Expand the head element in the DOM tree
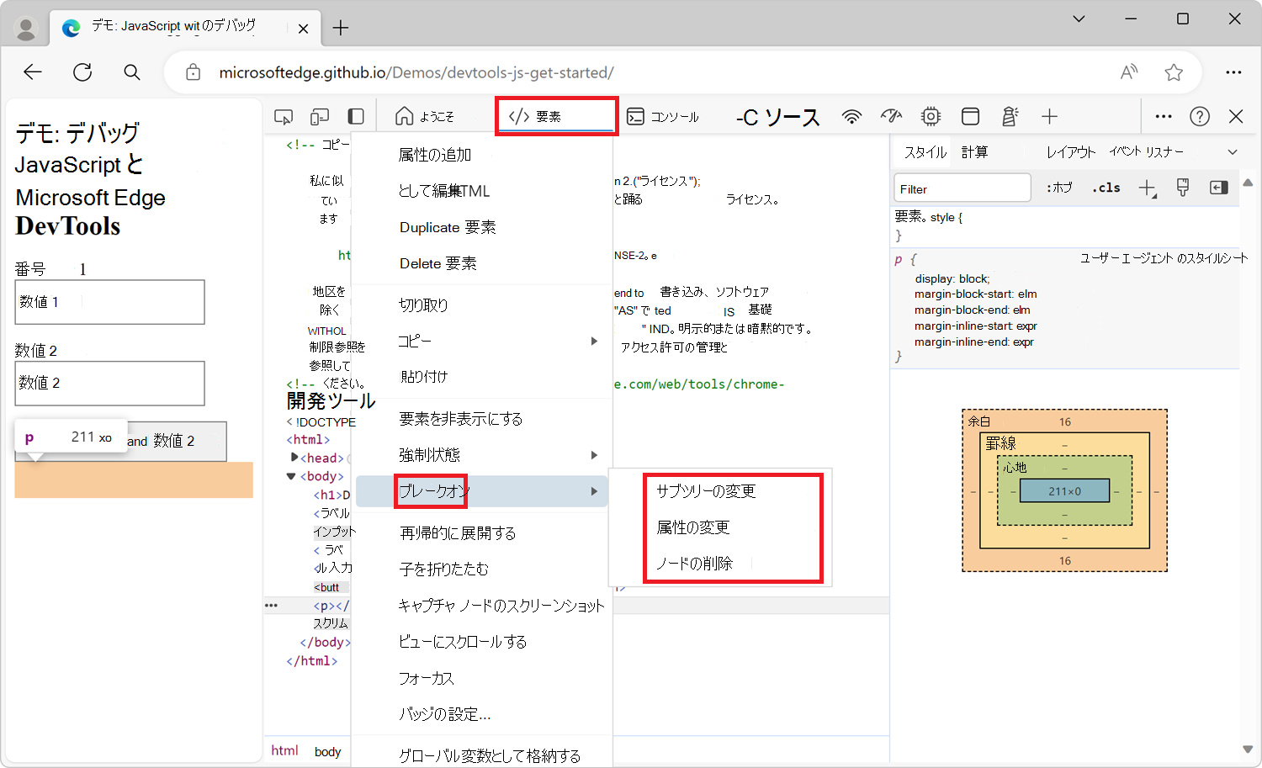The height and width of the screenshot is (768, 1262). [x=294, y=458]
